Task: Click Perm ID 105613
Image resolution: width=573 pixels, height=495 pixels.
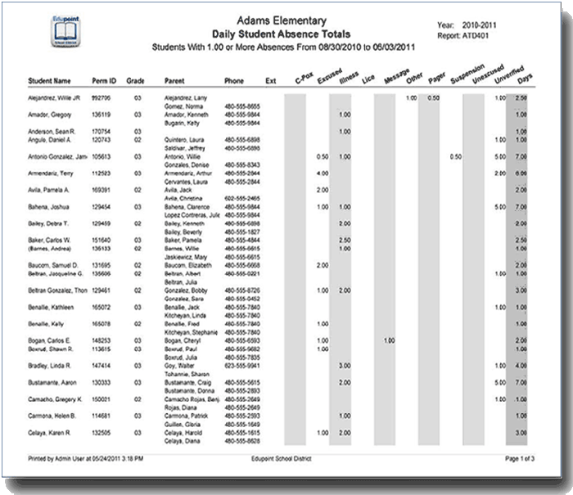Action: coord(101,157)
